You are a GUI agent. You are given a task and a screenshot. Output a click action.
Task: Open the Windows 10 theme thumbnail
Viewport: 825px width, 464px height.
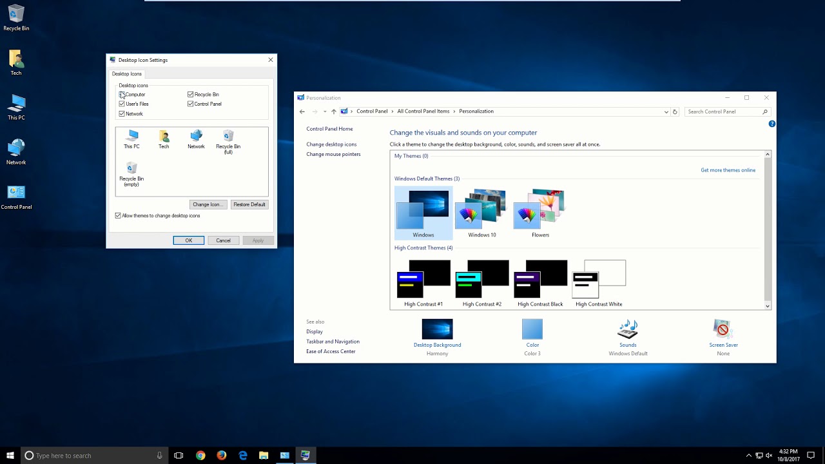coord(481,209)
